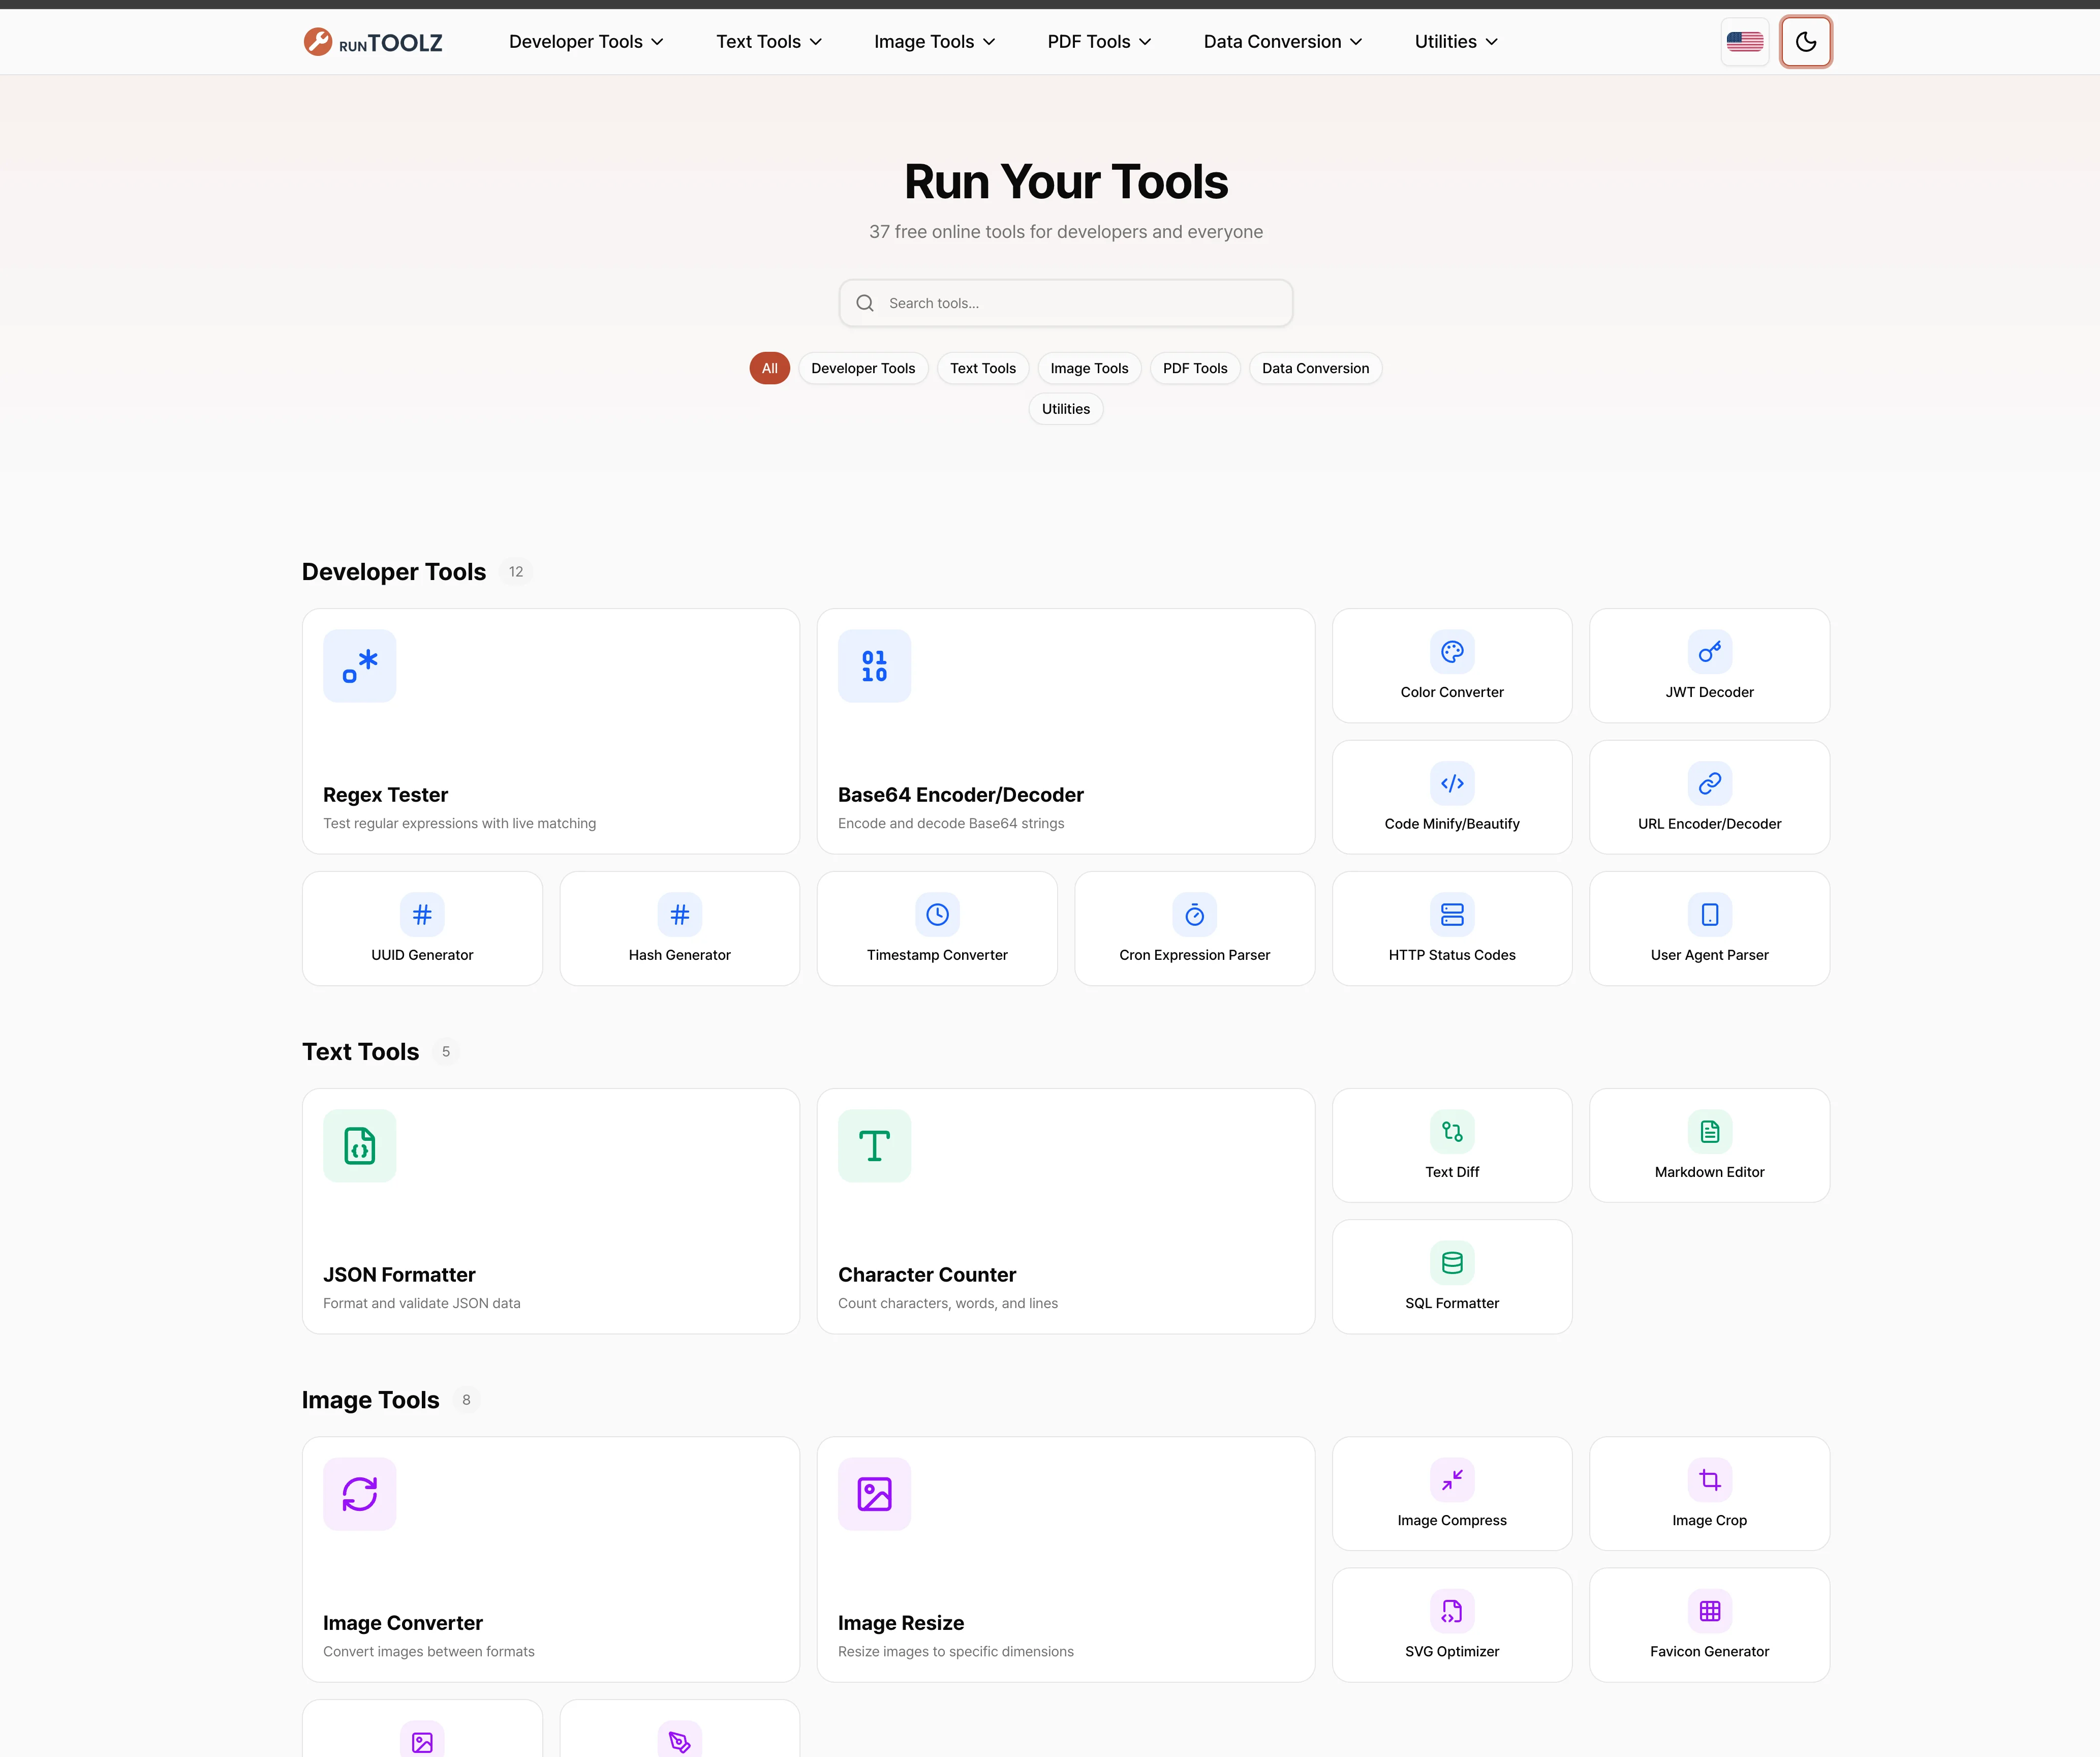Open the Image Tools dropdown
The height and width of the screenshot is (1757, 2100).
point(933,41)
